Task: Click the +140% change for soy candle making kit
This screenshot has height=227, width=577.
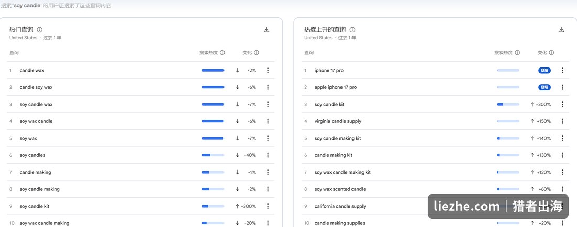Action: point(543,138)
